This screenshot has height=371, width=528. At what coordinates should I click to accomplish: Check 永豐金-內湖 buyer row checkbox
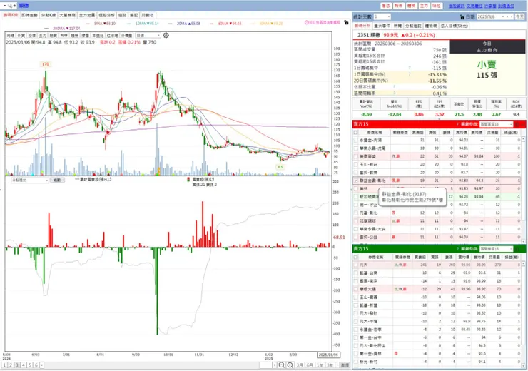click(x=355, y=140)
